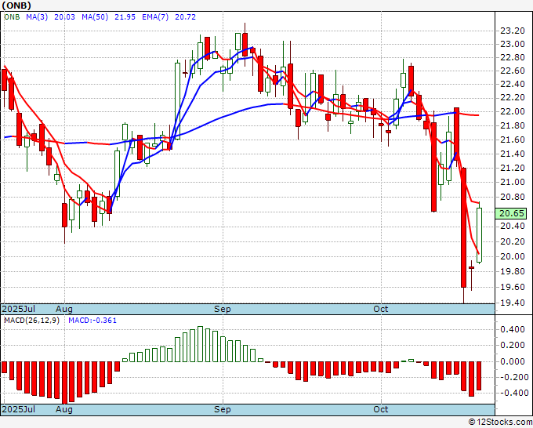533x428 pixels.
Task: Click the 22.20 price axis label
Action: pyautogui.click(x=513, y=98)
